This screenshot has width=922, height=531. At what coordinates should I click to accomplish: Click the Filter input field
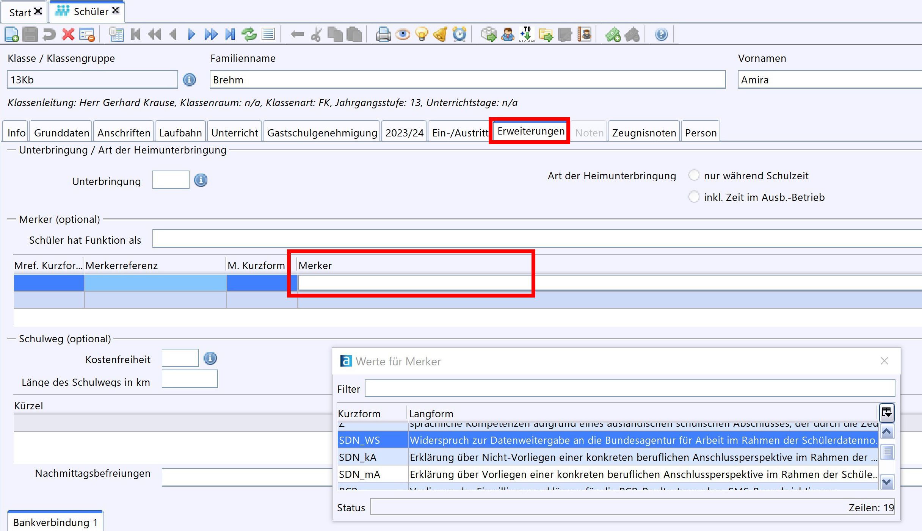point(630,388)
